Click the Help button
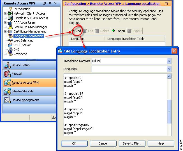The image size is (183, 151). [161, 143]
